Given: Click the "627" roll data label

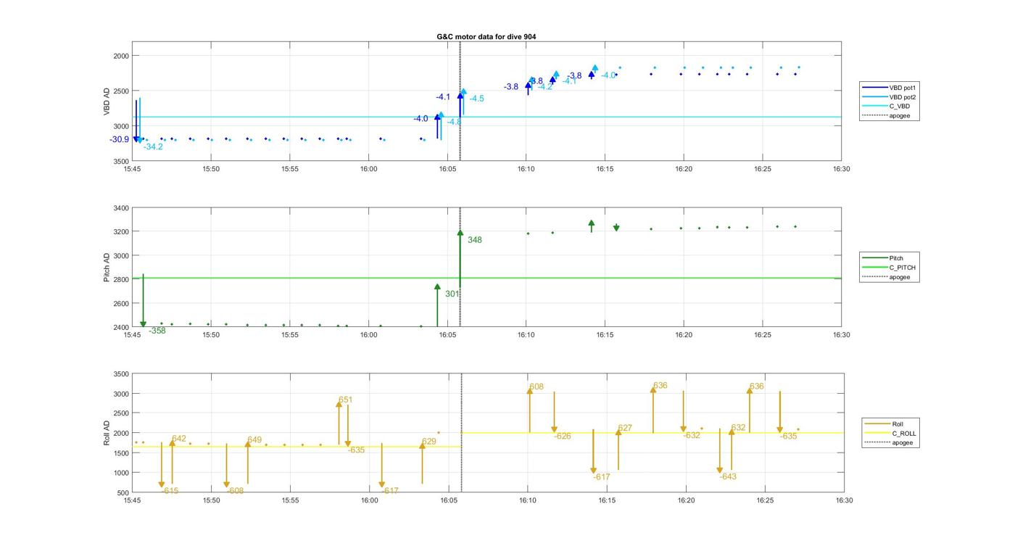Looking at the screenshot, I should 625,429.
